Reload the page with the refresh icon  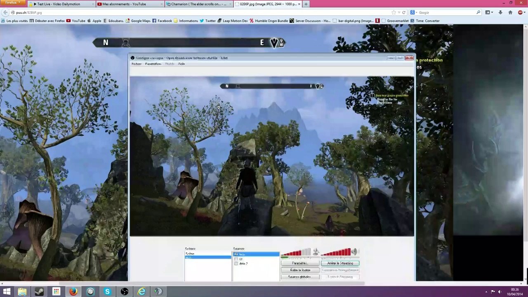pos(403,13)
